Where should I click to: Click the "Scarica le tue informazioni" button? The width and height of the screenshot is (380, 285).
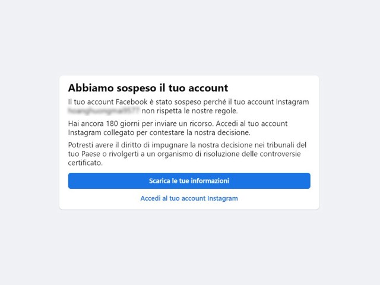click(189, 180)
